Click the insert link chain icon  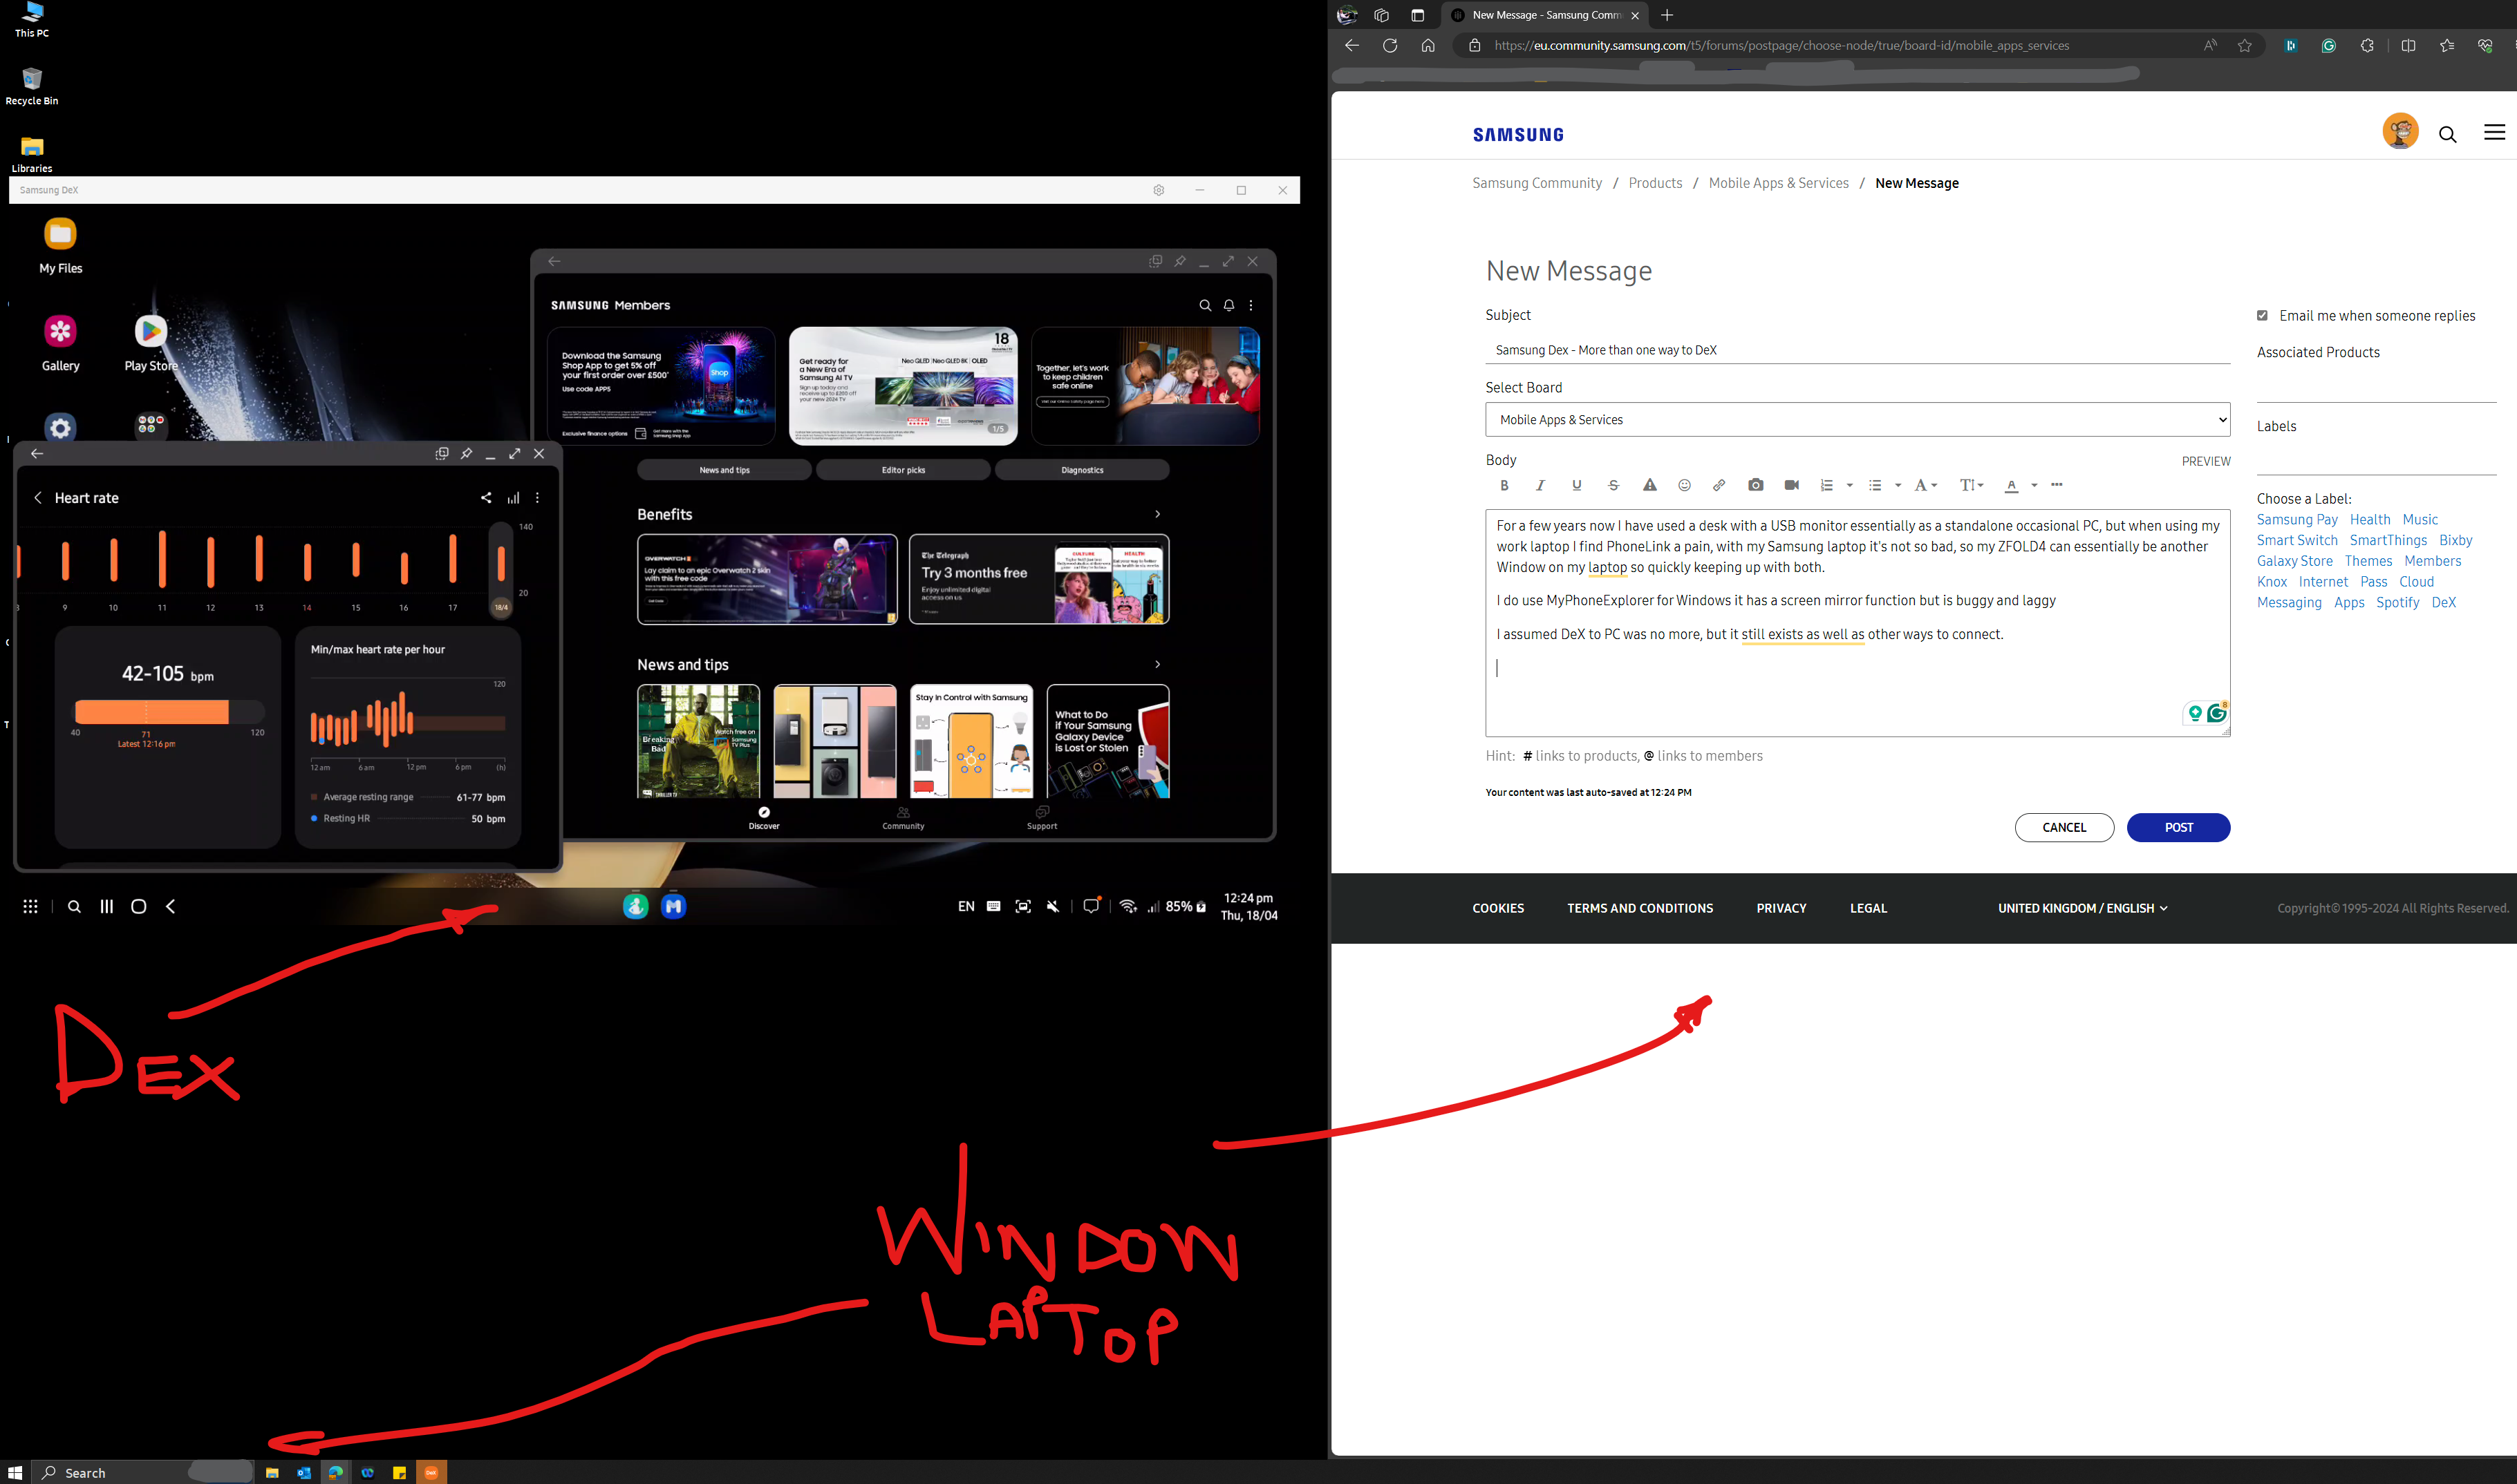click(1719, 486)
